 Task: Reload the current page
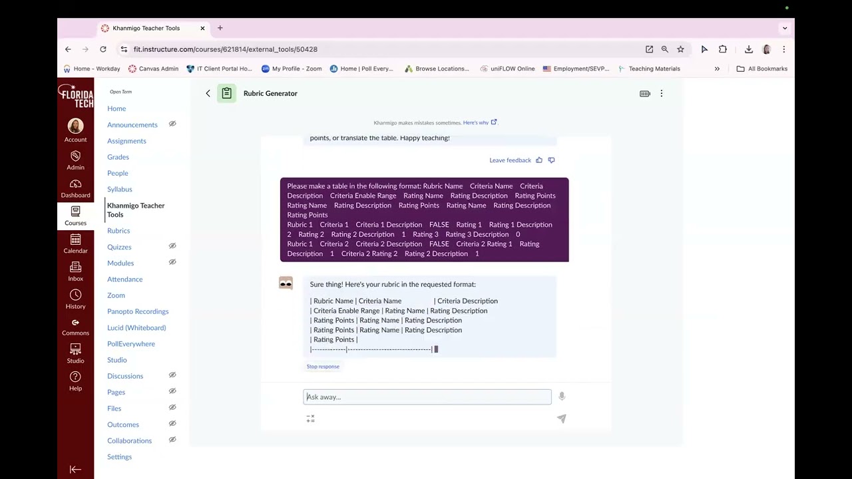(x=103, y=49)
